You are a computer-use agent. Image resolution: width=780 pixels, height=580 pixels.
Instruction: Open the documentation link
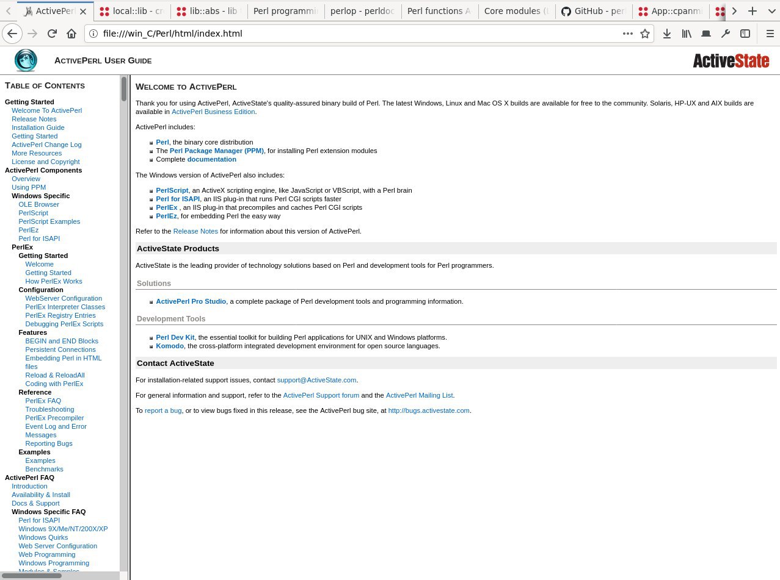point(212,159)
